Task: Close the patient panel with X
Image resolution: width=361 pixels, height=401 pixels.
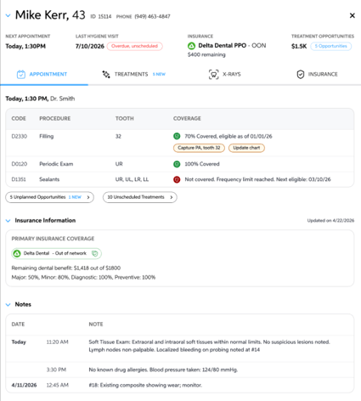Action: (352, 15)
